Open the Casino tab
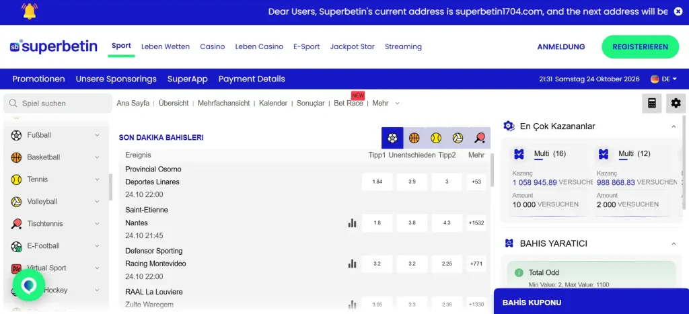Viewport: 689px width, 314px height. pyautogui.click(x=212, y=46)
